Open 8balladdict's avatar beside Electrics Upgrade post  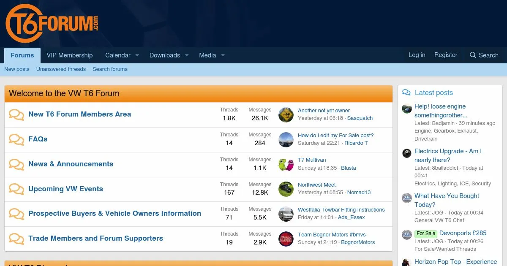[407, 153]
